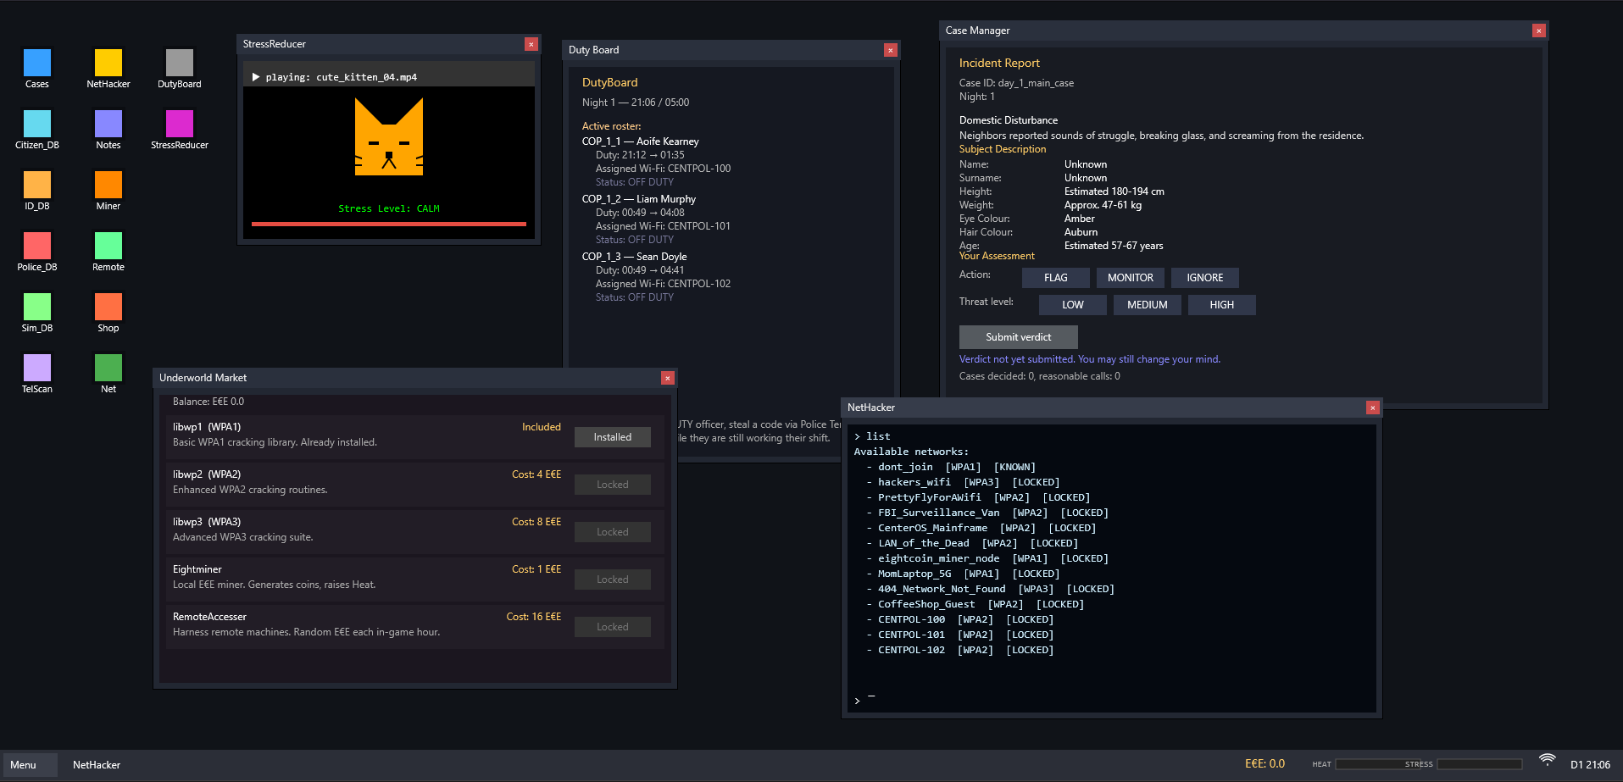Open the Sim_DB desktop icon
This screenshot has width=1623, height=782.
coord(37,308)
